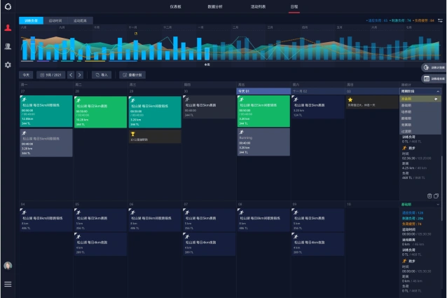This screenshot has height=298, width=447.
Task: Click the 导入 import button
Action: pos(102,74)
